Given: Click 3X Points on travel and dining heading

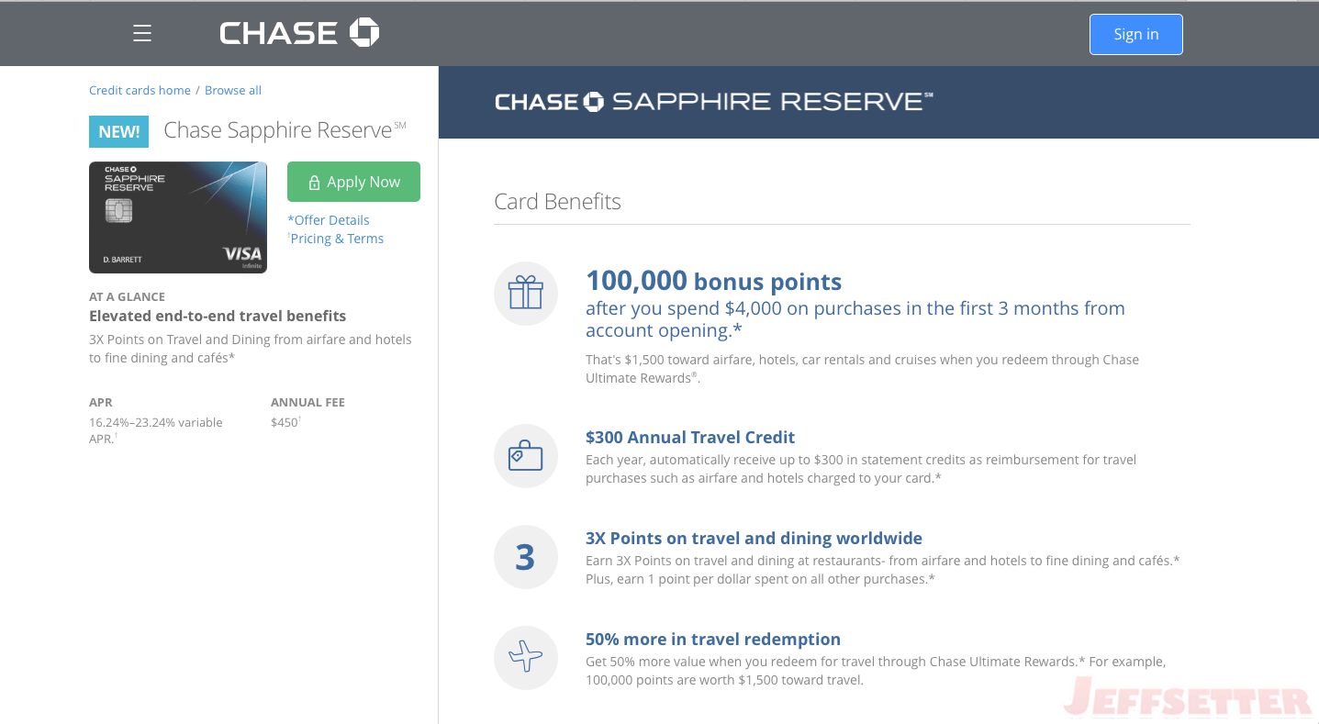Looking at the screenshot, I should tap(754, 539).
